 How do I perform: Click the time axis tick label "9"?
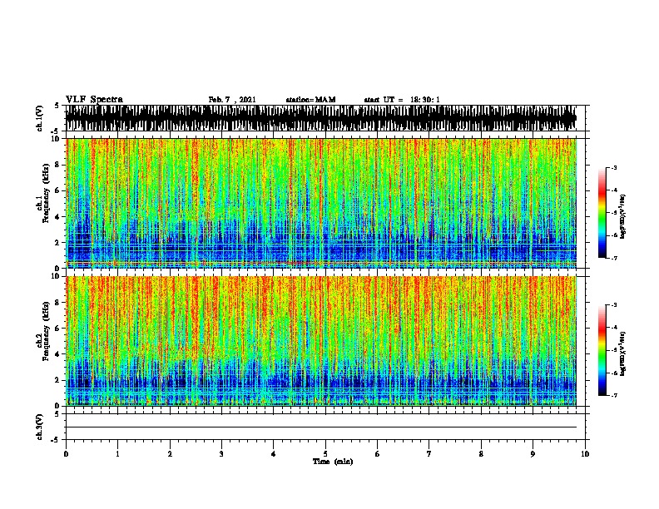tap(533, 454)
